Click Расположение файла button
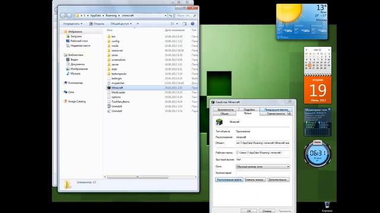380x213 pixels. tap(229, 180)
